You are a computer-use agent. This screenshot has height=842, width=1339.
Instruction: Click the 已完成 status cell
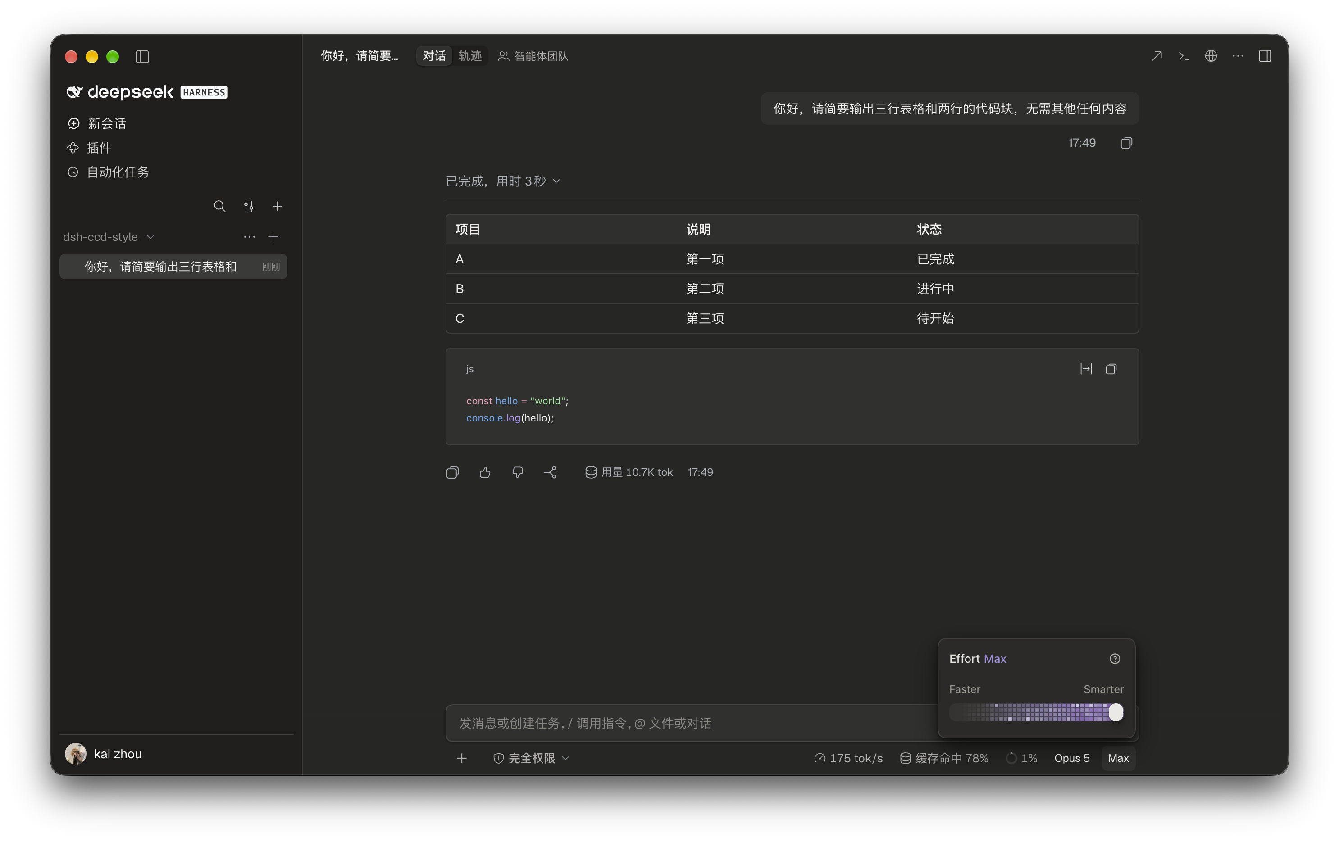point(935,259)
